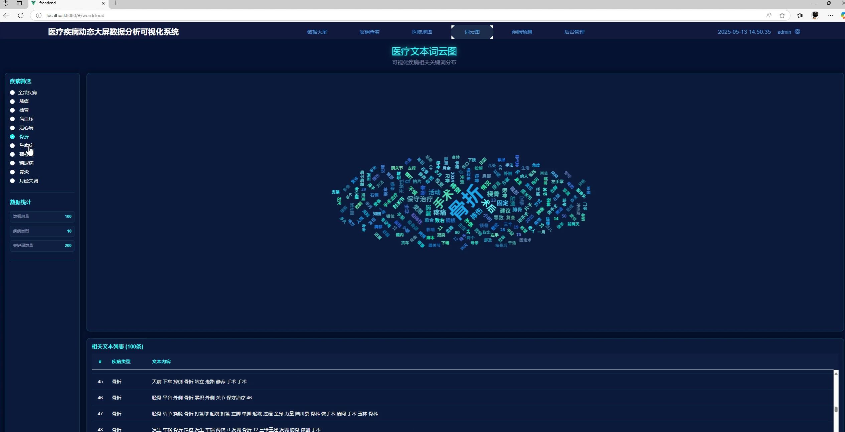Select the 月经失调 filter option
845x432 pixels.
12,181
